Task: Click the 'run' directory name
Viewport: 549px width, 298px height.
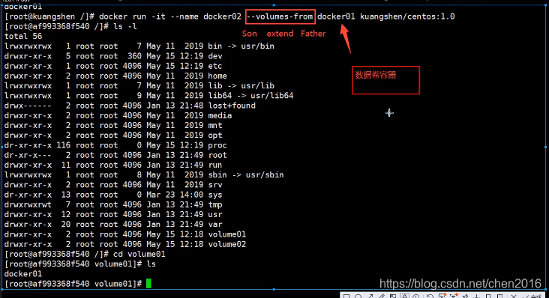Action: [215, 165]
